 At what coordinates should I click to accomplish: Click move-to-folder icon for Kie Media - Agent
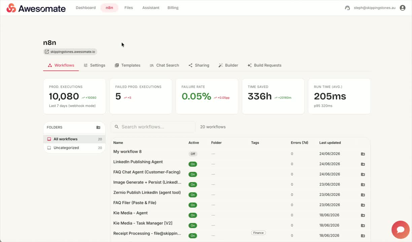click(363, 215)
